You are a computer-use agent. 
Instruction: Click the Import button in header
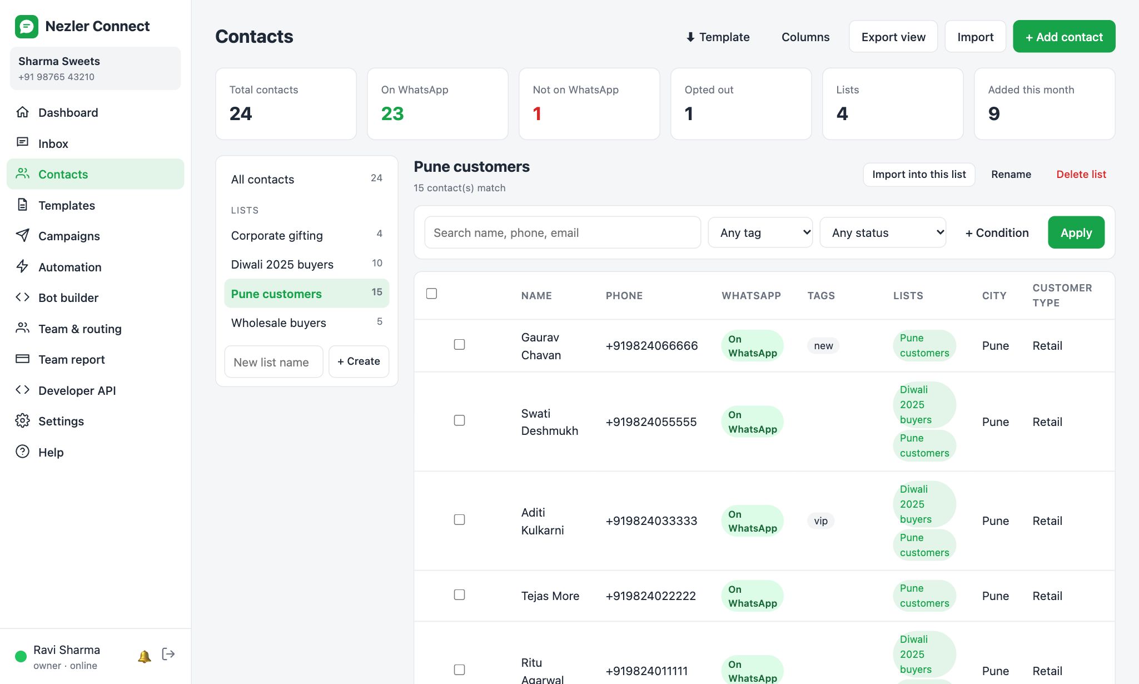pyautogui.click(x=975, y=37)
